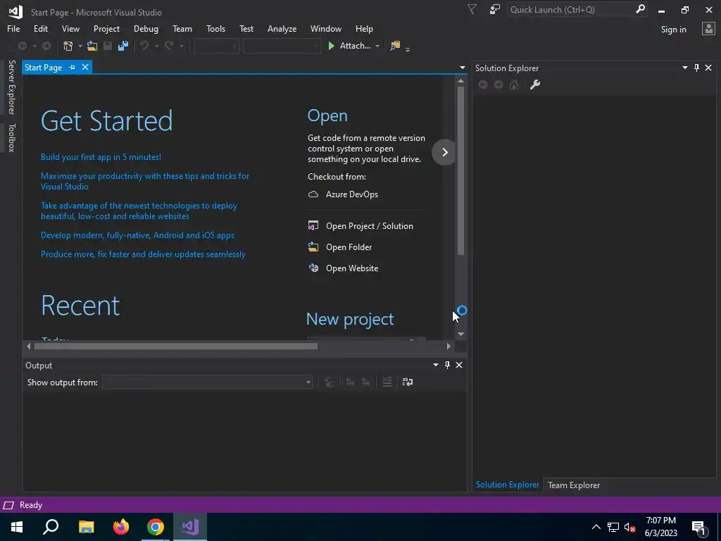Click in the Quick Launch search field
Image resolution: width=721 pixels, height=541 pixels.
click(x=570, y=9)
